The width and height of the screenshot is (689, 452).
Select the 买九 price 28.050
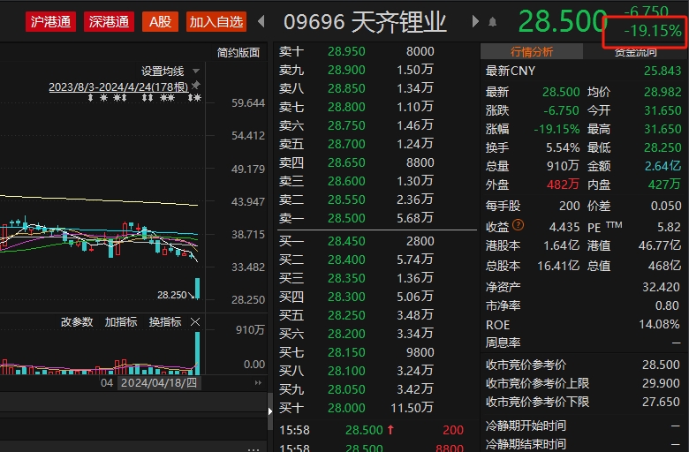coord(346,389)
